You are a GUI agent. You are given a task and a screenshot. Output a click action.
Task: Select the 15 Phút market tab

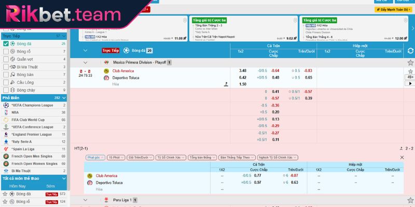coord(115,157)
